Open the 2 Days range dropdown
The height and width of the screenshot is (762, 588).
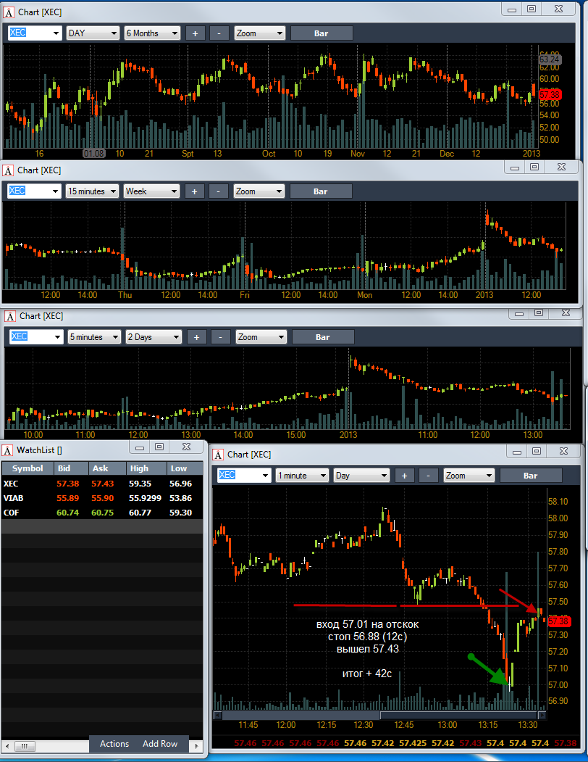point(154,337)
